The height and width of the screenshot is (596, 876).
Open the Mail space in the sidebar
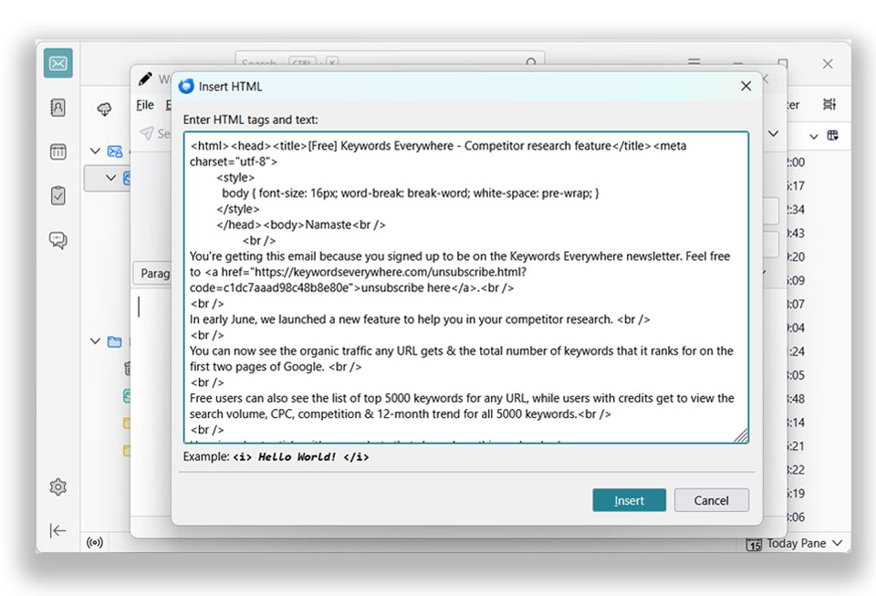coord(58,63)
